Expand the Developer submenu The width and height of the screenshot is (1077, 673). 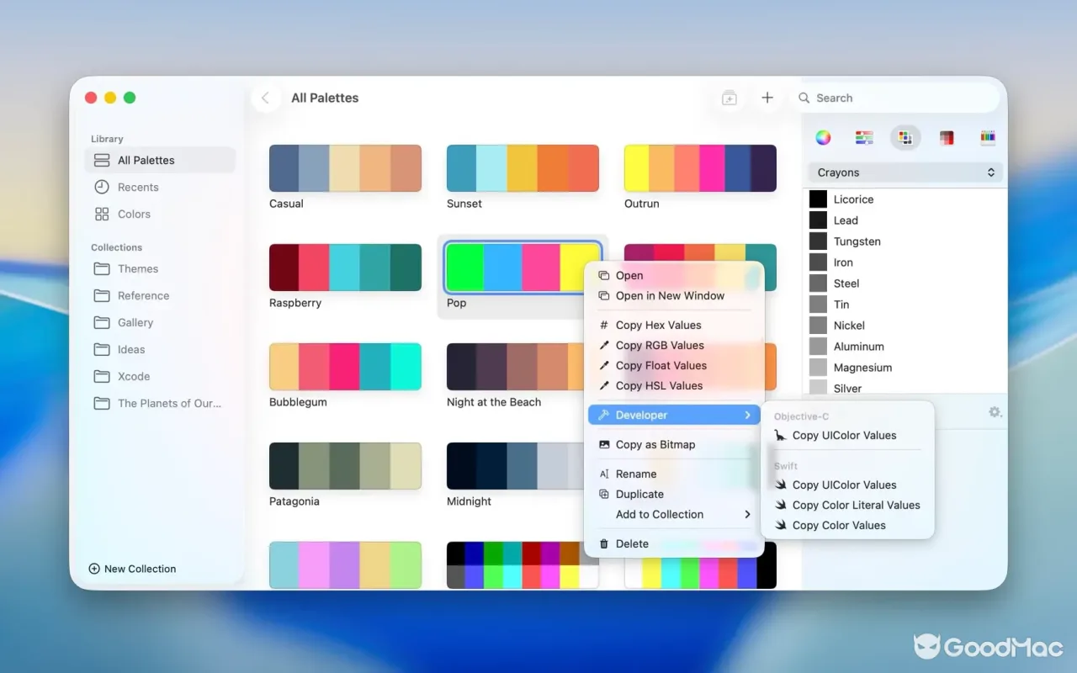[674, 415]
